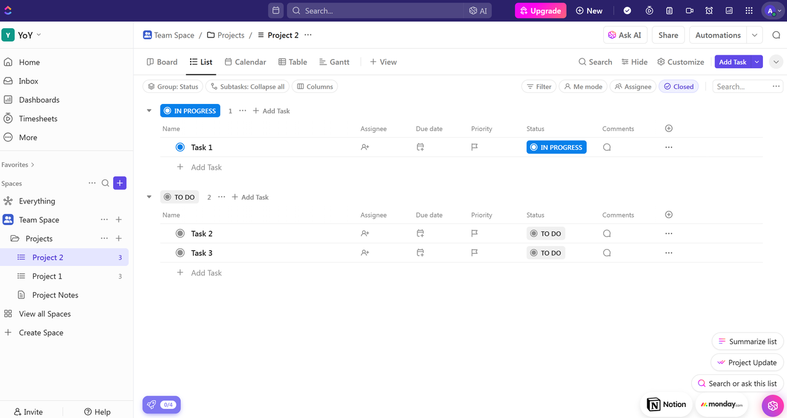Screen dimensions: 787x418
Task: Click the Upgrade button
Action: click(540, 10)
